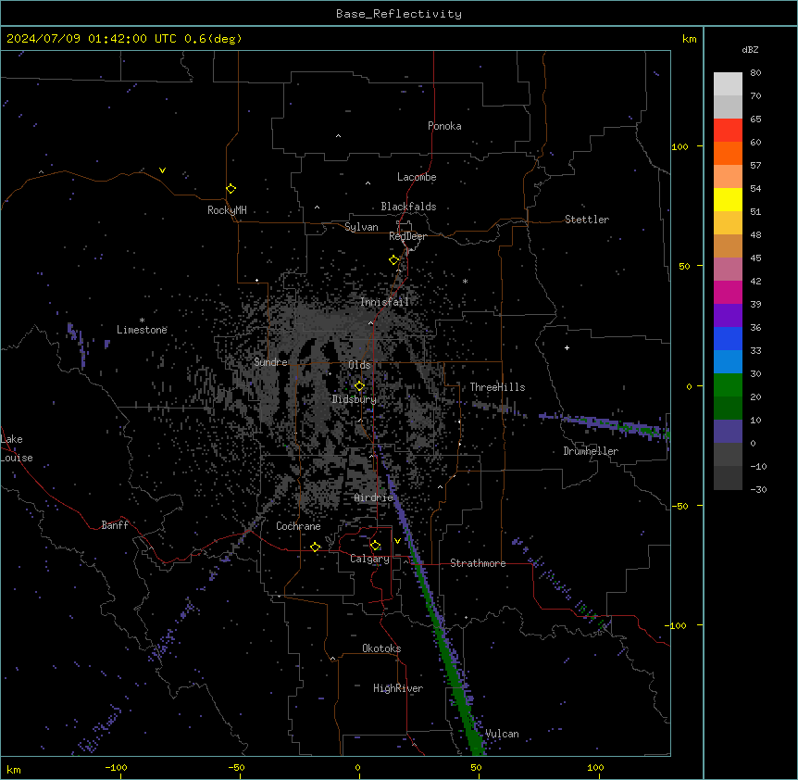Click the Limestone label
Screen dimensions: 798x780
pos(142,330)
